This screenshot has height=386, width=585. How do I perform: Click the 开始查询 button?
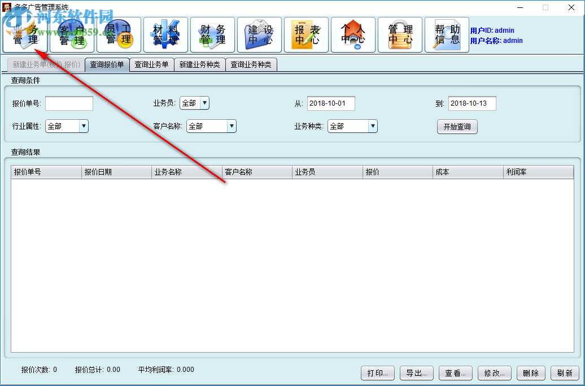pyautogui.click(x=456, y=127)
